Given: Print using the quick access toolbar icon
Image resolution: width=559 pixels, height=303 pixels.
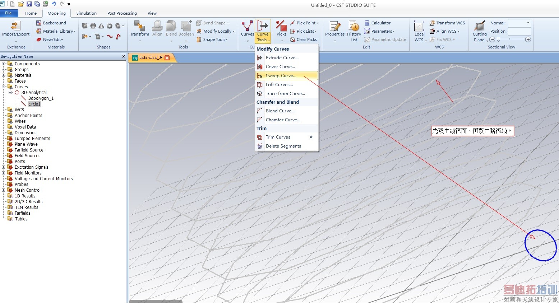Looking at the screenshot, I should click(45, 4).
